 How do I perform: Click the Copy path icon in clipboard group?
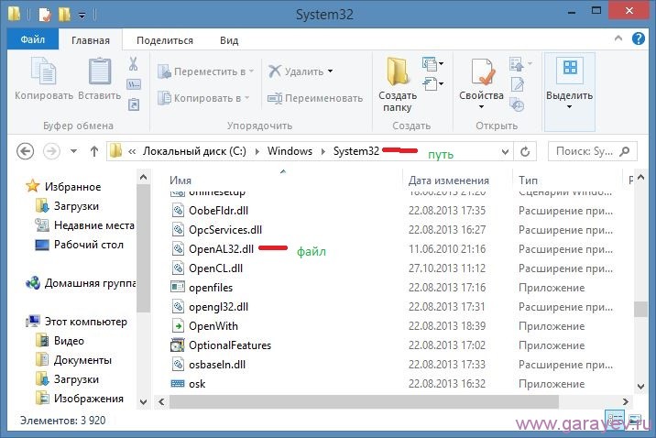[x=134, y=84]
